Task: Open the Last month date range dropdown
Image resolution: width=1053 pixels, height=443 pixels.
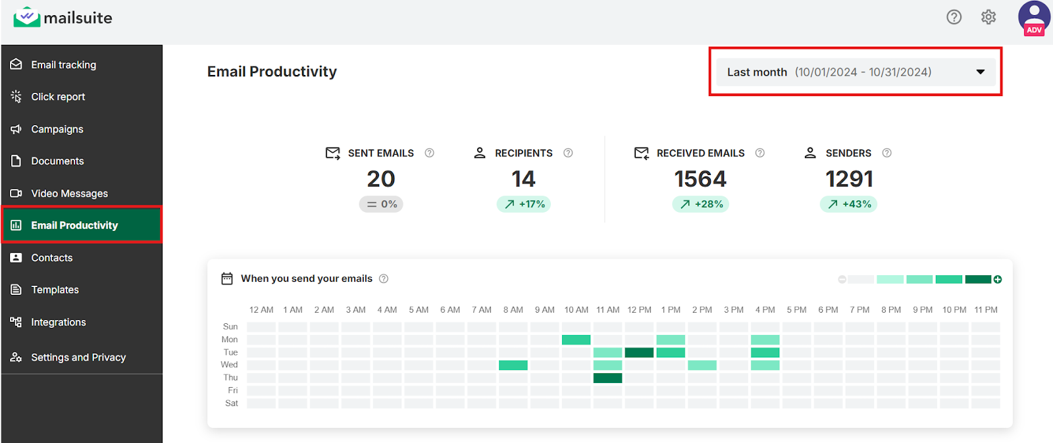Action: [855, 72]
